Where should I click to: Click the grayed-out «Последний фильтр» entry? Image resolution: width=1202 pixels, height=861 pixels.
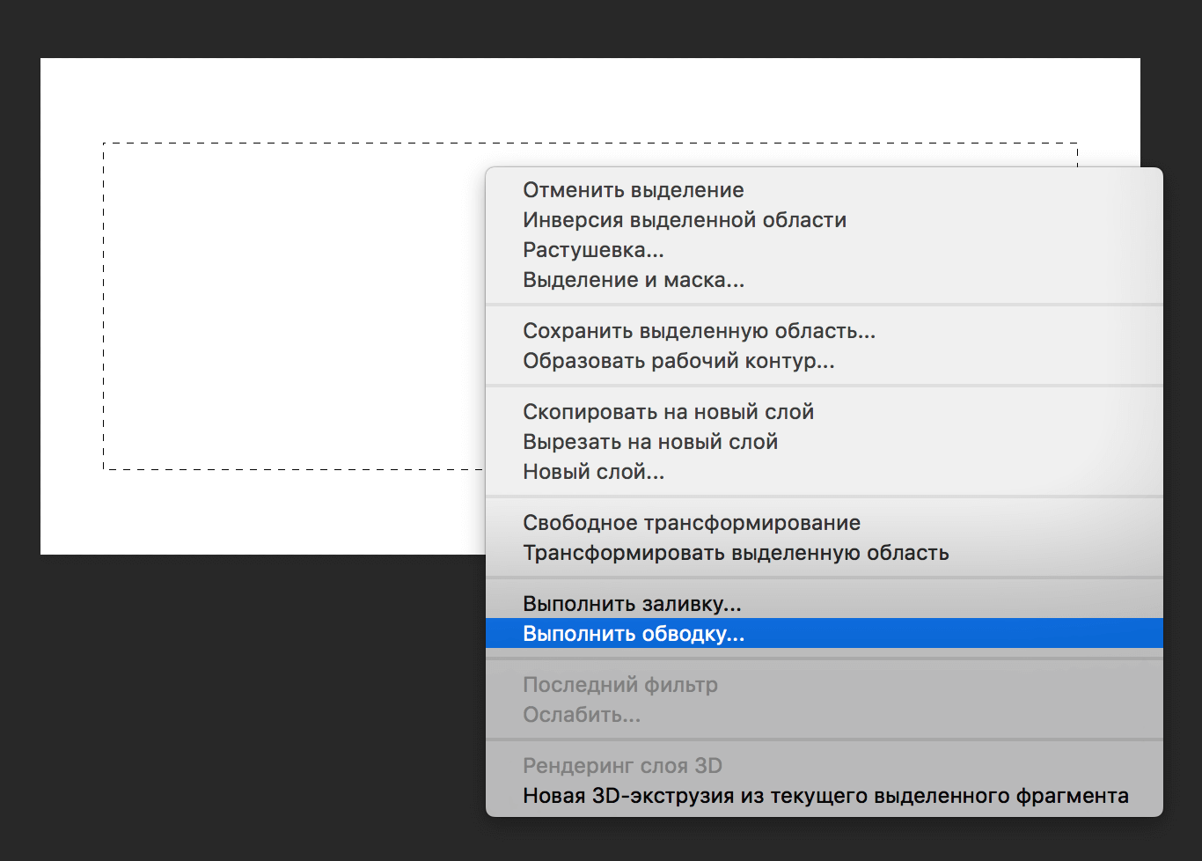(620, 684)
